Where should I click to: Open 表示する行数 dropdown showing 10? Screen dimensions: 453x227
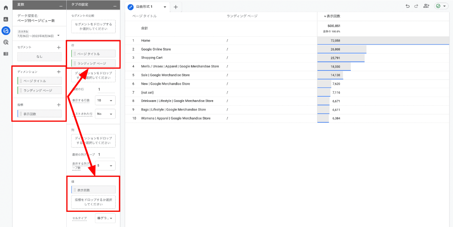coord(105,100)
